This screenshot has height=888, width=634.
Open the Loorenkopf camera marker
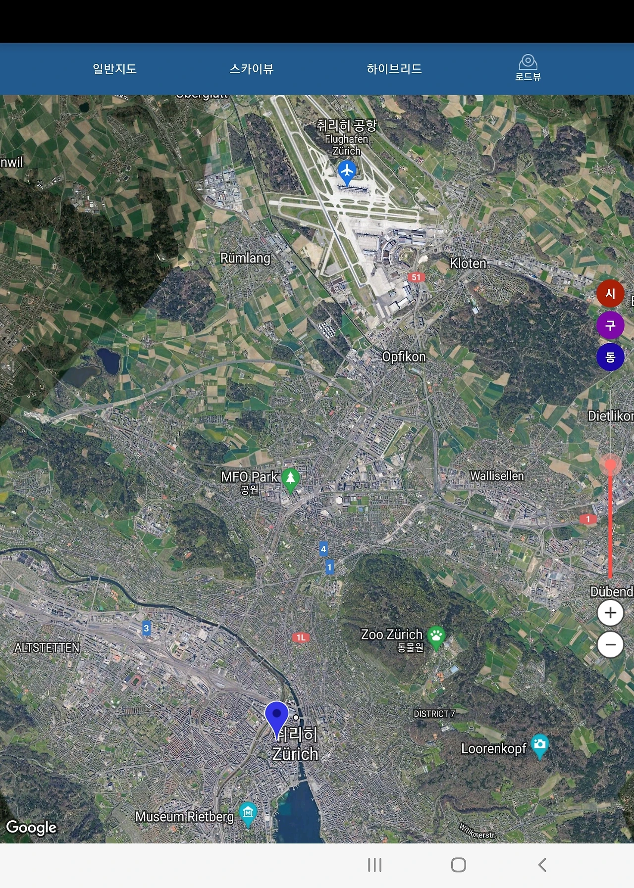tap(539, 746)
